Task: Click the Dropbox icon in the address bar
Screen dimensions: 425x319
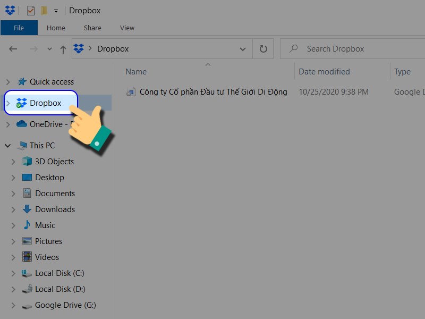Action: point(80,48)
